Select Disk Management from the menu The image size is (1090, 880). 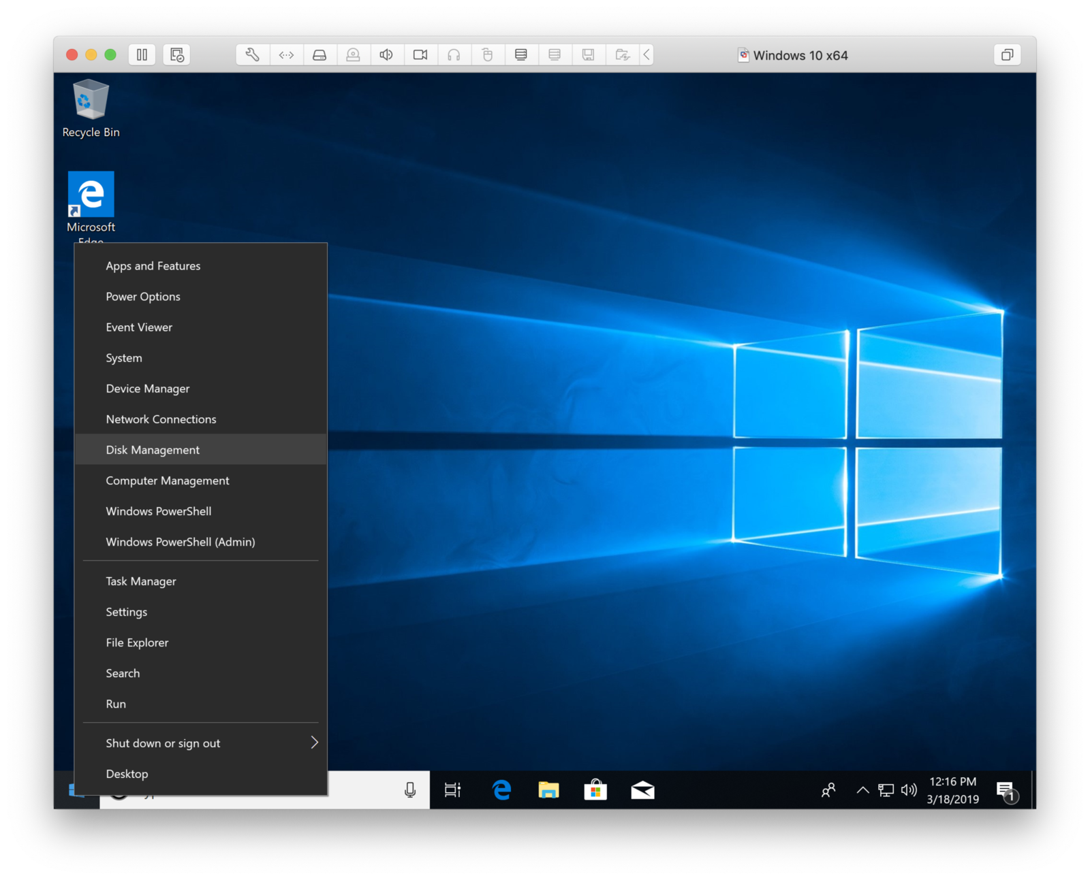[152, 449]
